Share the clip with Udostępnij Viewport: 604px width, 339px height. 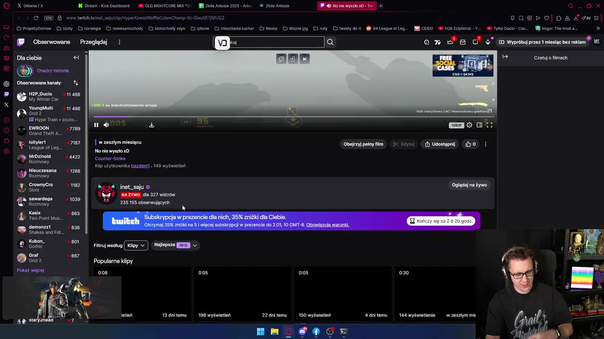[x=440, y=144]
